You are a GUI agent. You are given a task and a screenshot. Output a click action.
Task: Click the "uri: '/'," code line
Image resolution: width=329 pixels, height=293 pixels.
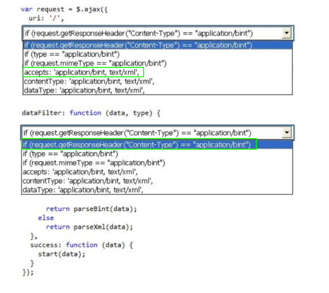(46, 18)
